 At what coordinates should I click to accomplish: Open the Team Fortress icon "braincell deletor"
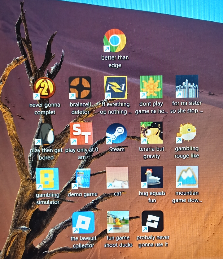coord(80,88)
